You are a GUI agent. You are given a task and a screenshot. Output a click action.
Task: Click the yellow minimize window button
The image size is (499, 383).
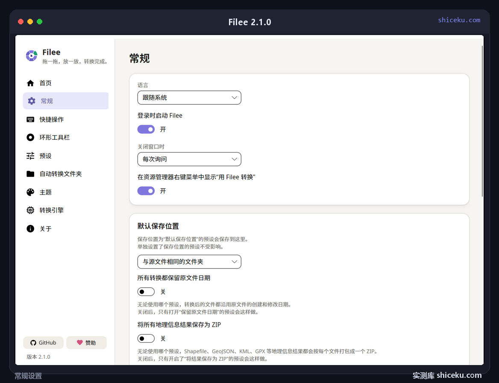(x=30, y=22)
